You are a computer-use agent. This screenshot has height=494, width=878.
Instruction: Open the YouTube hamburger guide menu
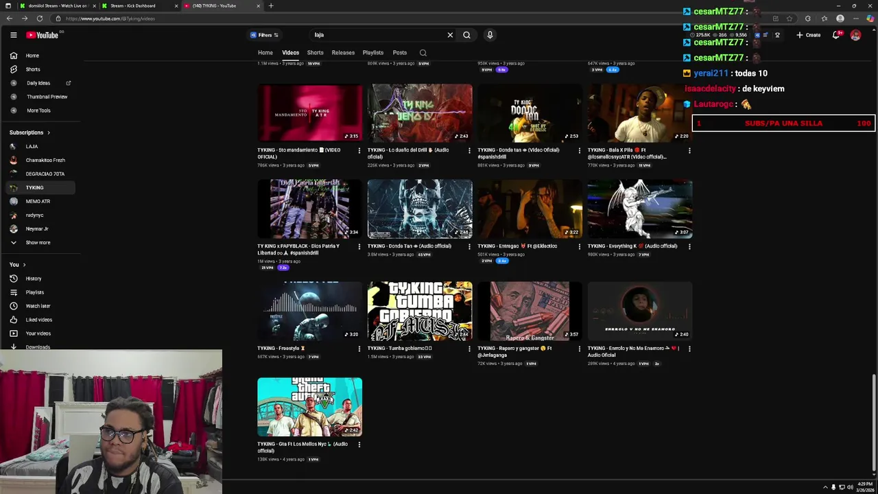[x=13, y=35]
